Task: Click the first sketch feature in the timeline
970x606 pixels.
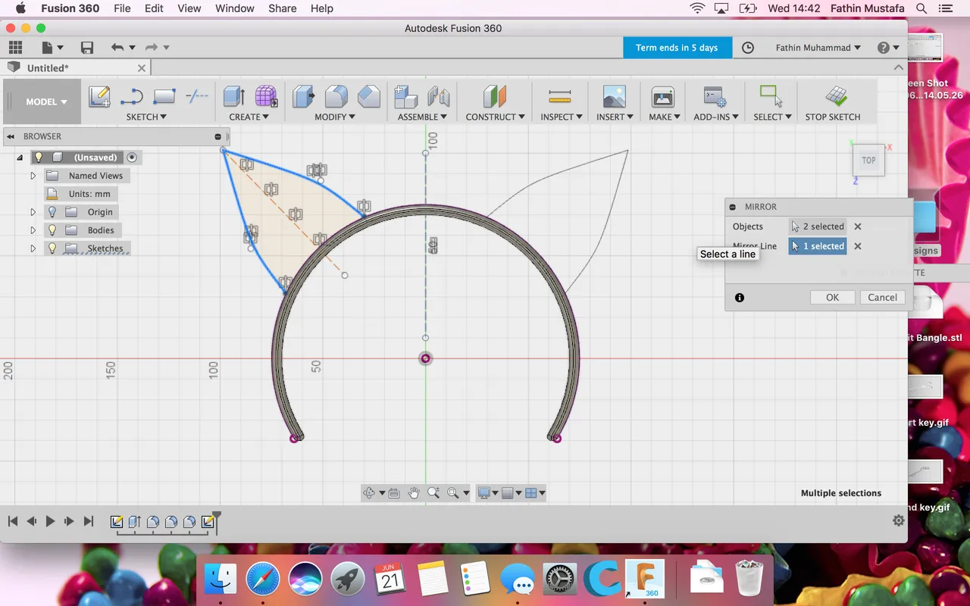Action: [117, 522]
